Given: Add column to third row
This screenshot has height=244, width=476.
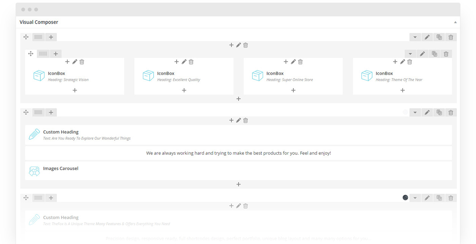Looking at the screenshot, I should (x=51, y=198).
